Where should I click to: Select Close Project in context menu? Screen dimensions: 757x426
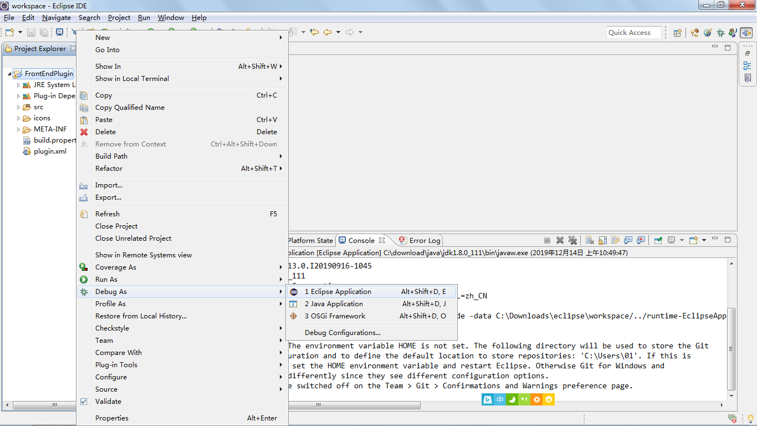182,226
